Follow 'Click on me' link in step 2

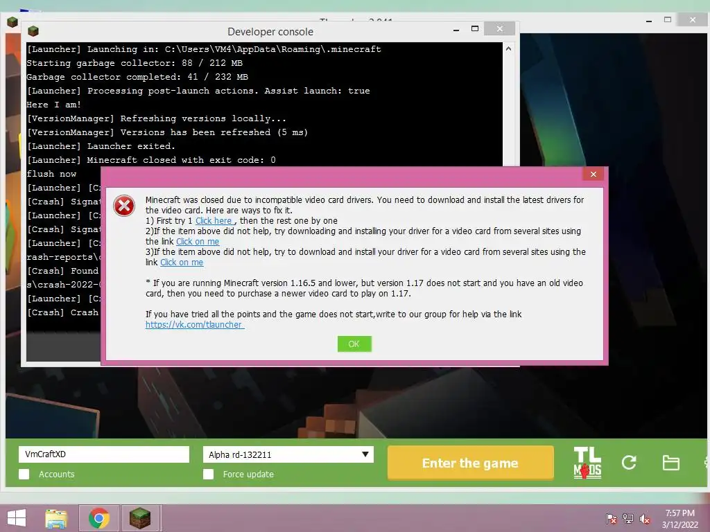198,242
